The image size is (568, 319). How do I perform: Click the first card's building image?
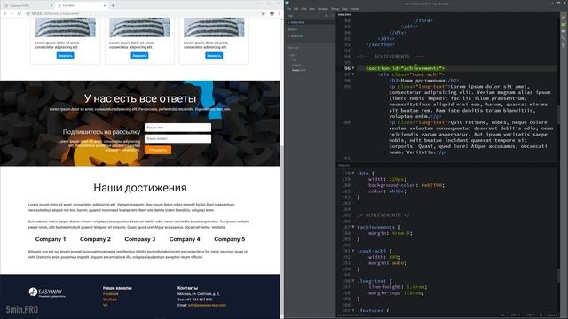click(x=65, y=27)
